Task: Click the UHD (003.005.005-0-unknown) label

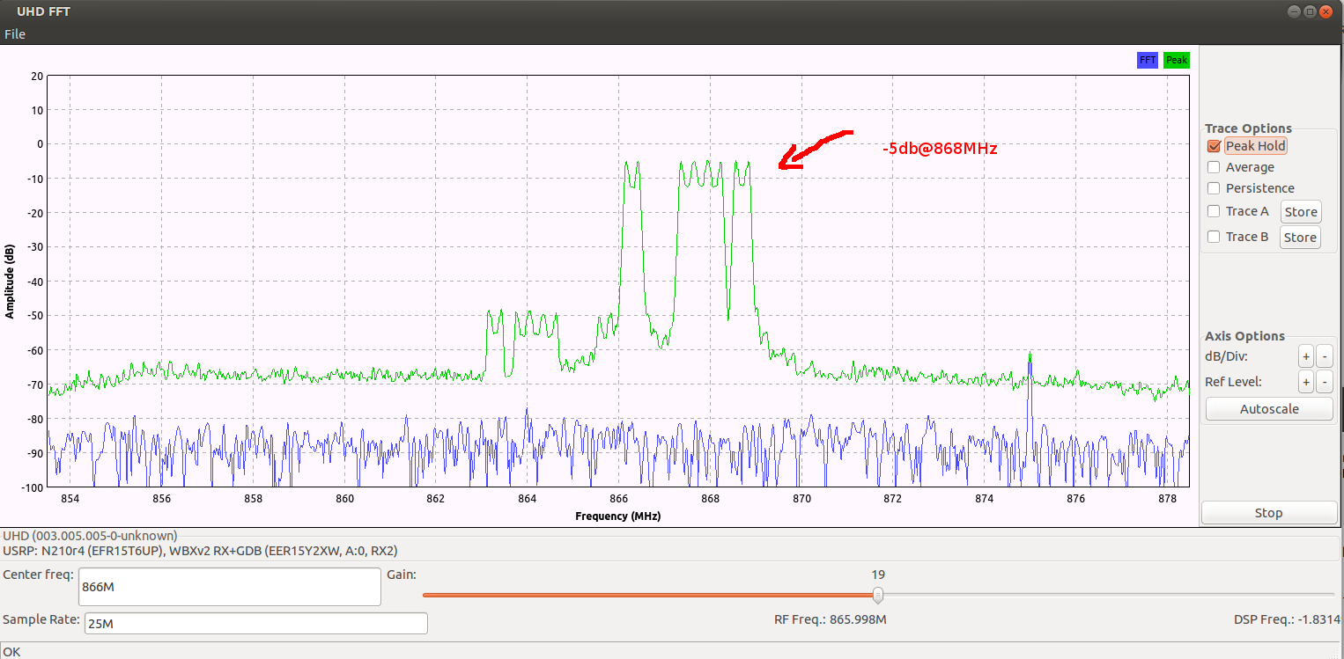Action: pos(91,535)
